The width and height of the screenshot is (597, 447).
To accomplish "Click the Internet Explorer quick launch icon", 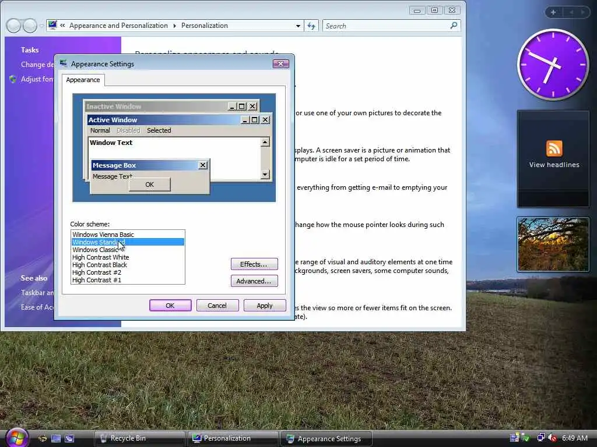I will click(43, 438).
